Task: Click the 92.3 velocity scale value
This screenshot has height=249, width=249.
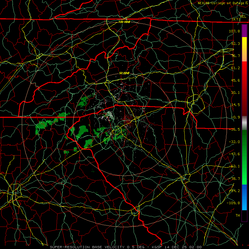Action: click(236, 43)
